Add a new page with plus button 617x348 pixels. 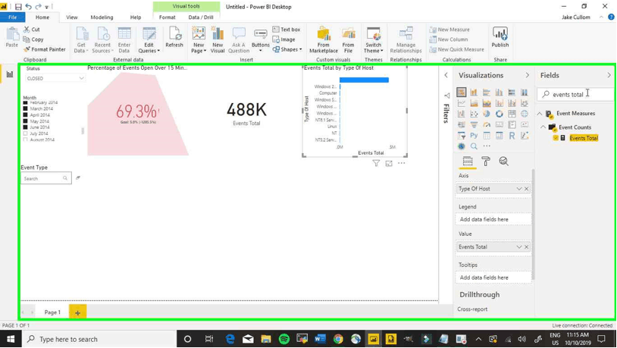point(77,312)
